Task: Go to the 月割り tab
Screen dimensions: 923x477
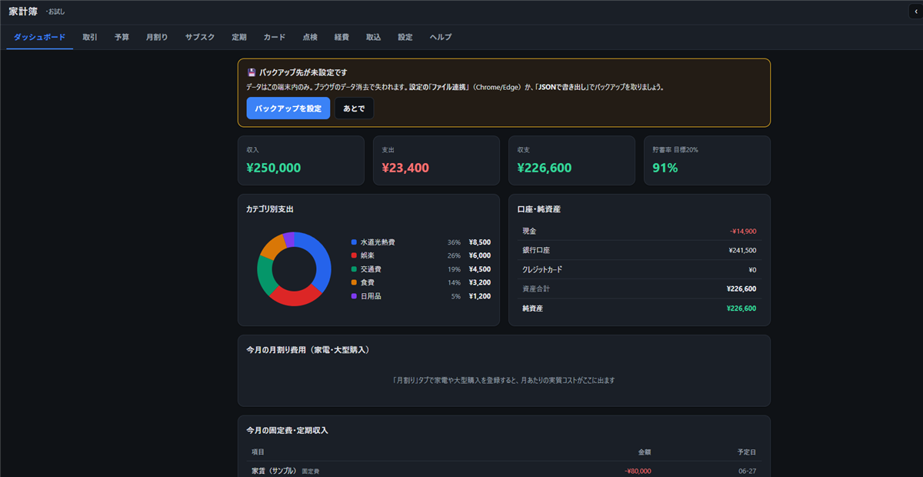Action: 157,37
